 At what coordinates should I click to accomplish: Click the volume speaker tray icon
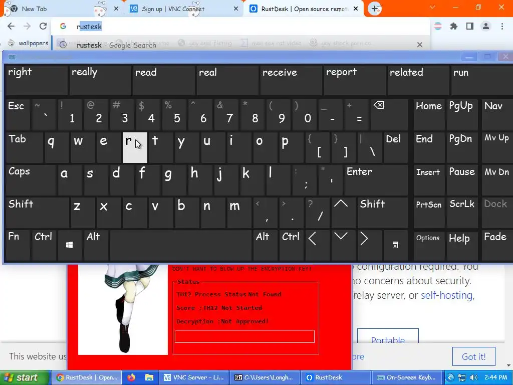pos(474,377)
